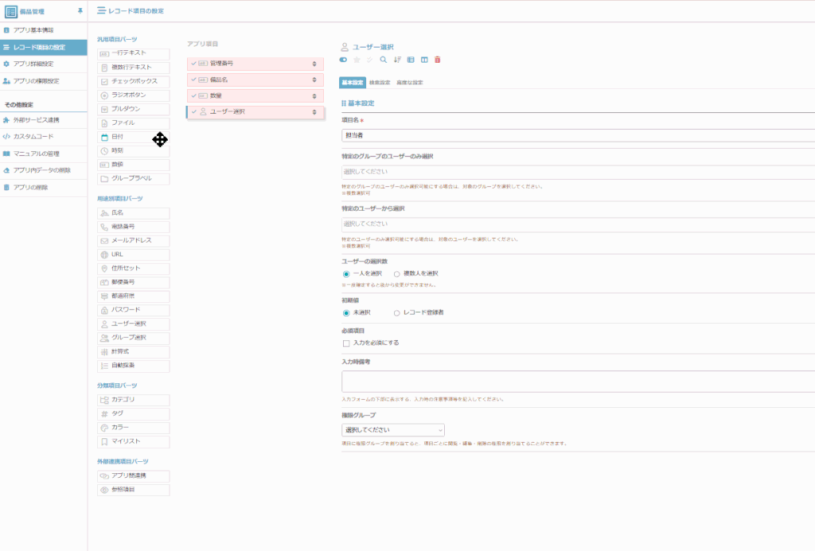This screenshot has height=551, width=815.
Task: Toggle the blue enable switch under ユーザー選択
Action: (344, 60)
